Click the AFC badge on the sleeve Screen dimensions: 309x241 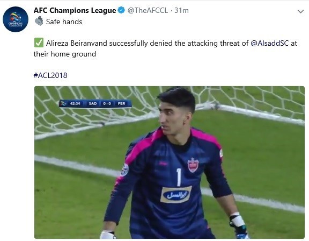coord(125,170)
